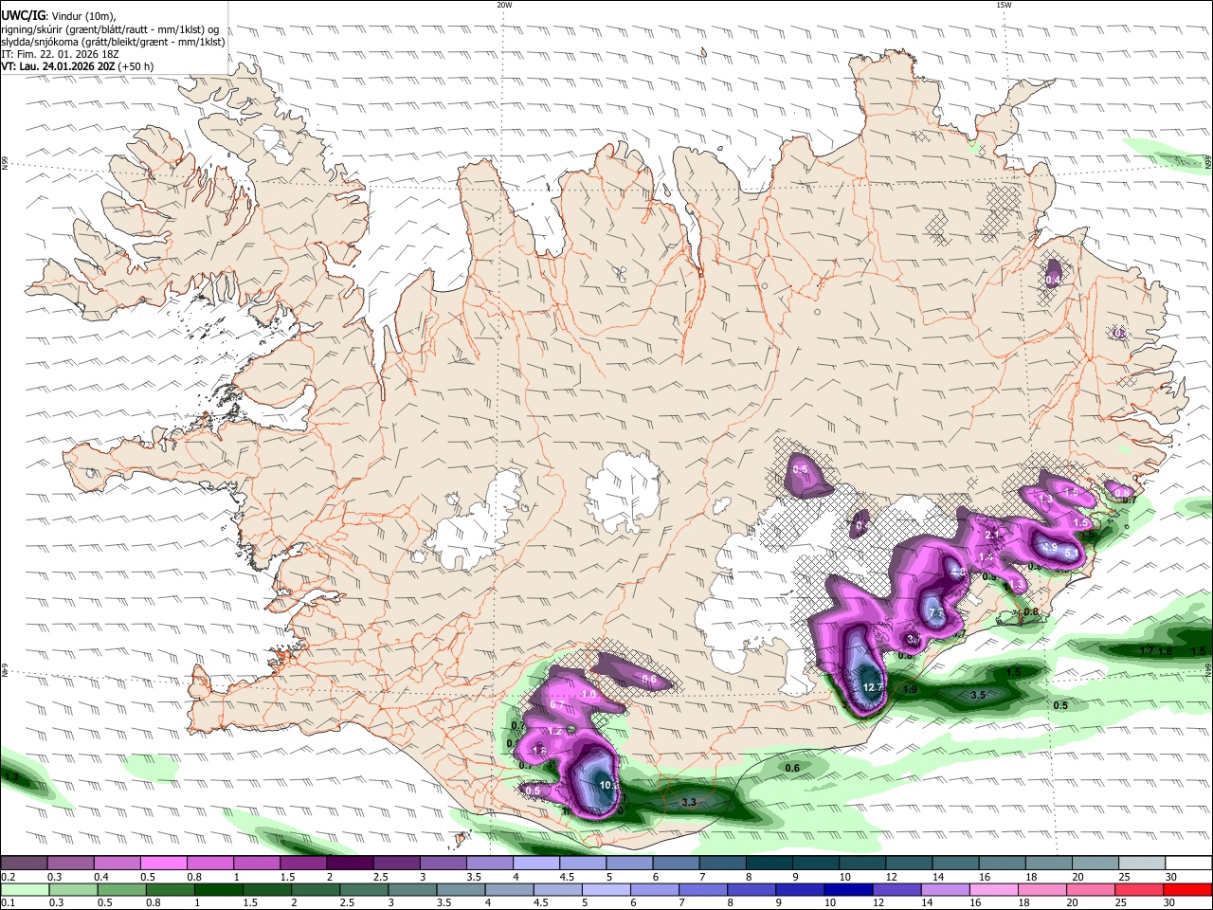Select the 'IT: Fim. 22. 01. 2026 18Z' line

(61, 54)
